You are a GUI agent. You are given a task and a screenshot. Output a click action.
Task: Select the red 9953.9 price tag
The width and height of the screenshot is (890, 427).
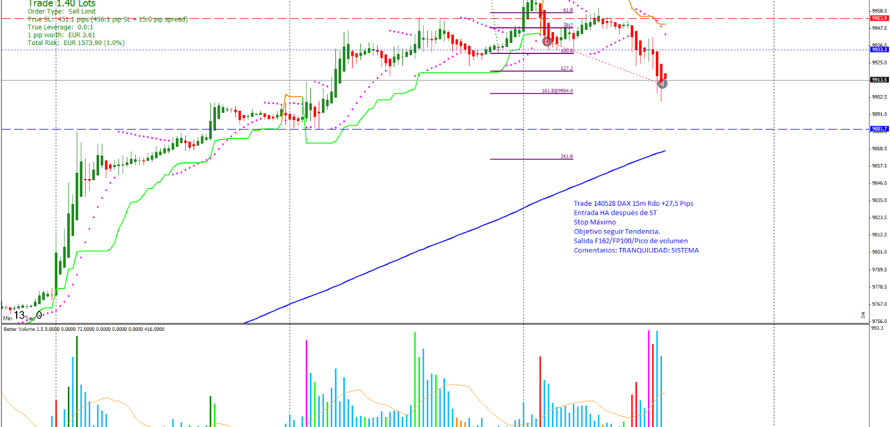coord(879,18)
